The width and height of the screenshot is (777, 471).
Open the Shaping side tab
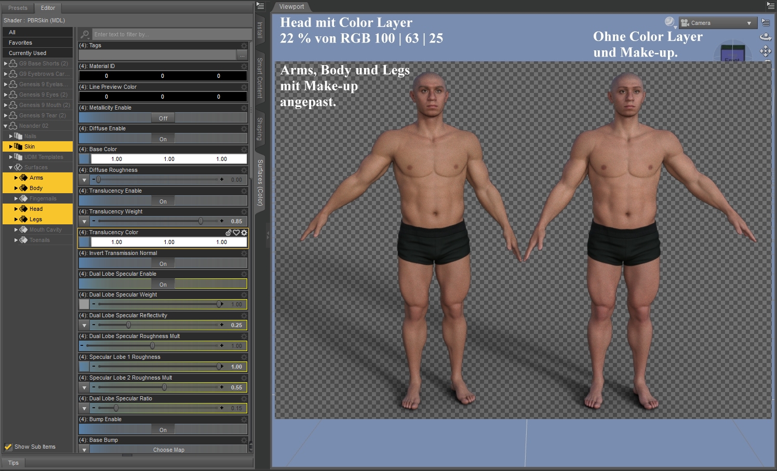260,128
